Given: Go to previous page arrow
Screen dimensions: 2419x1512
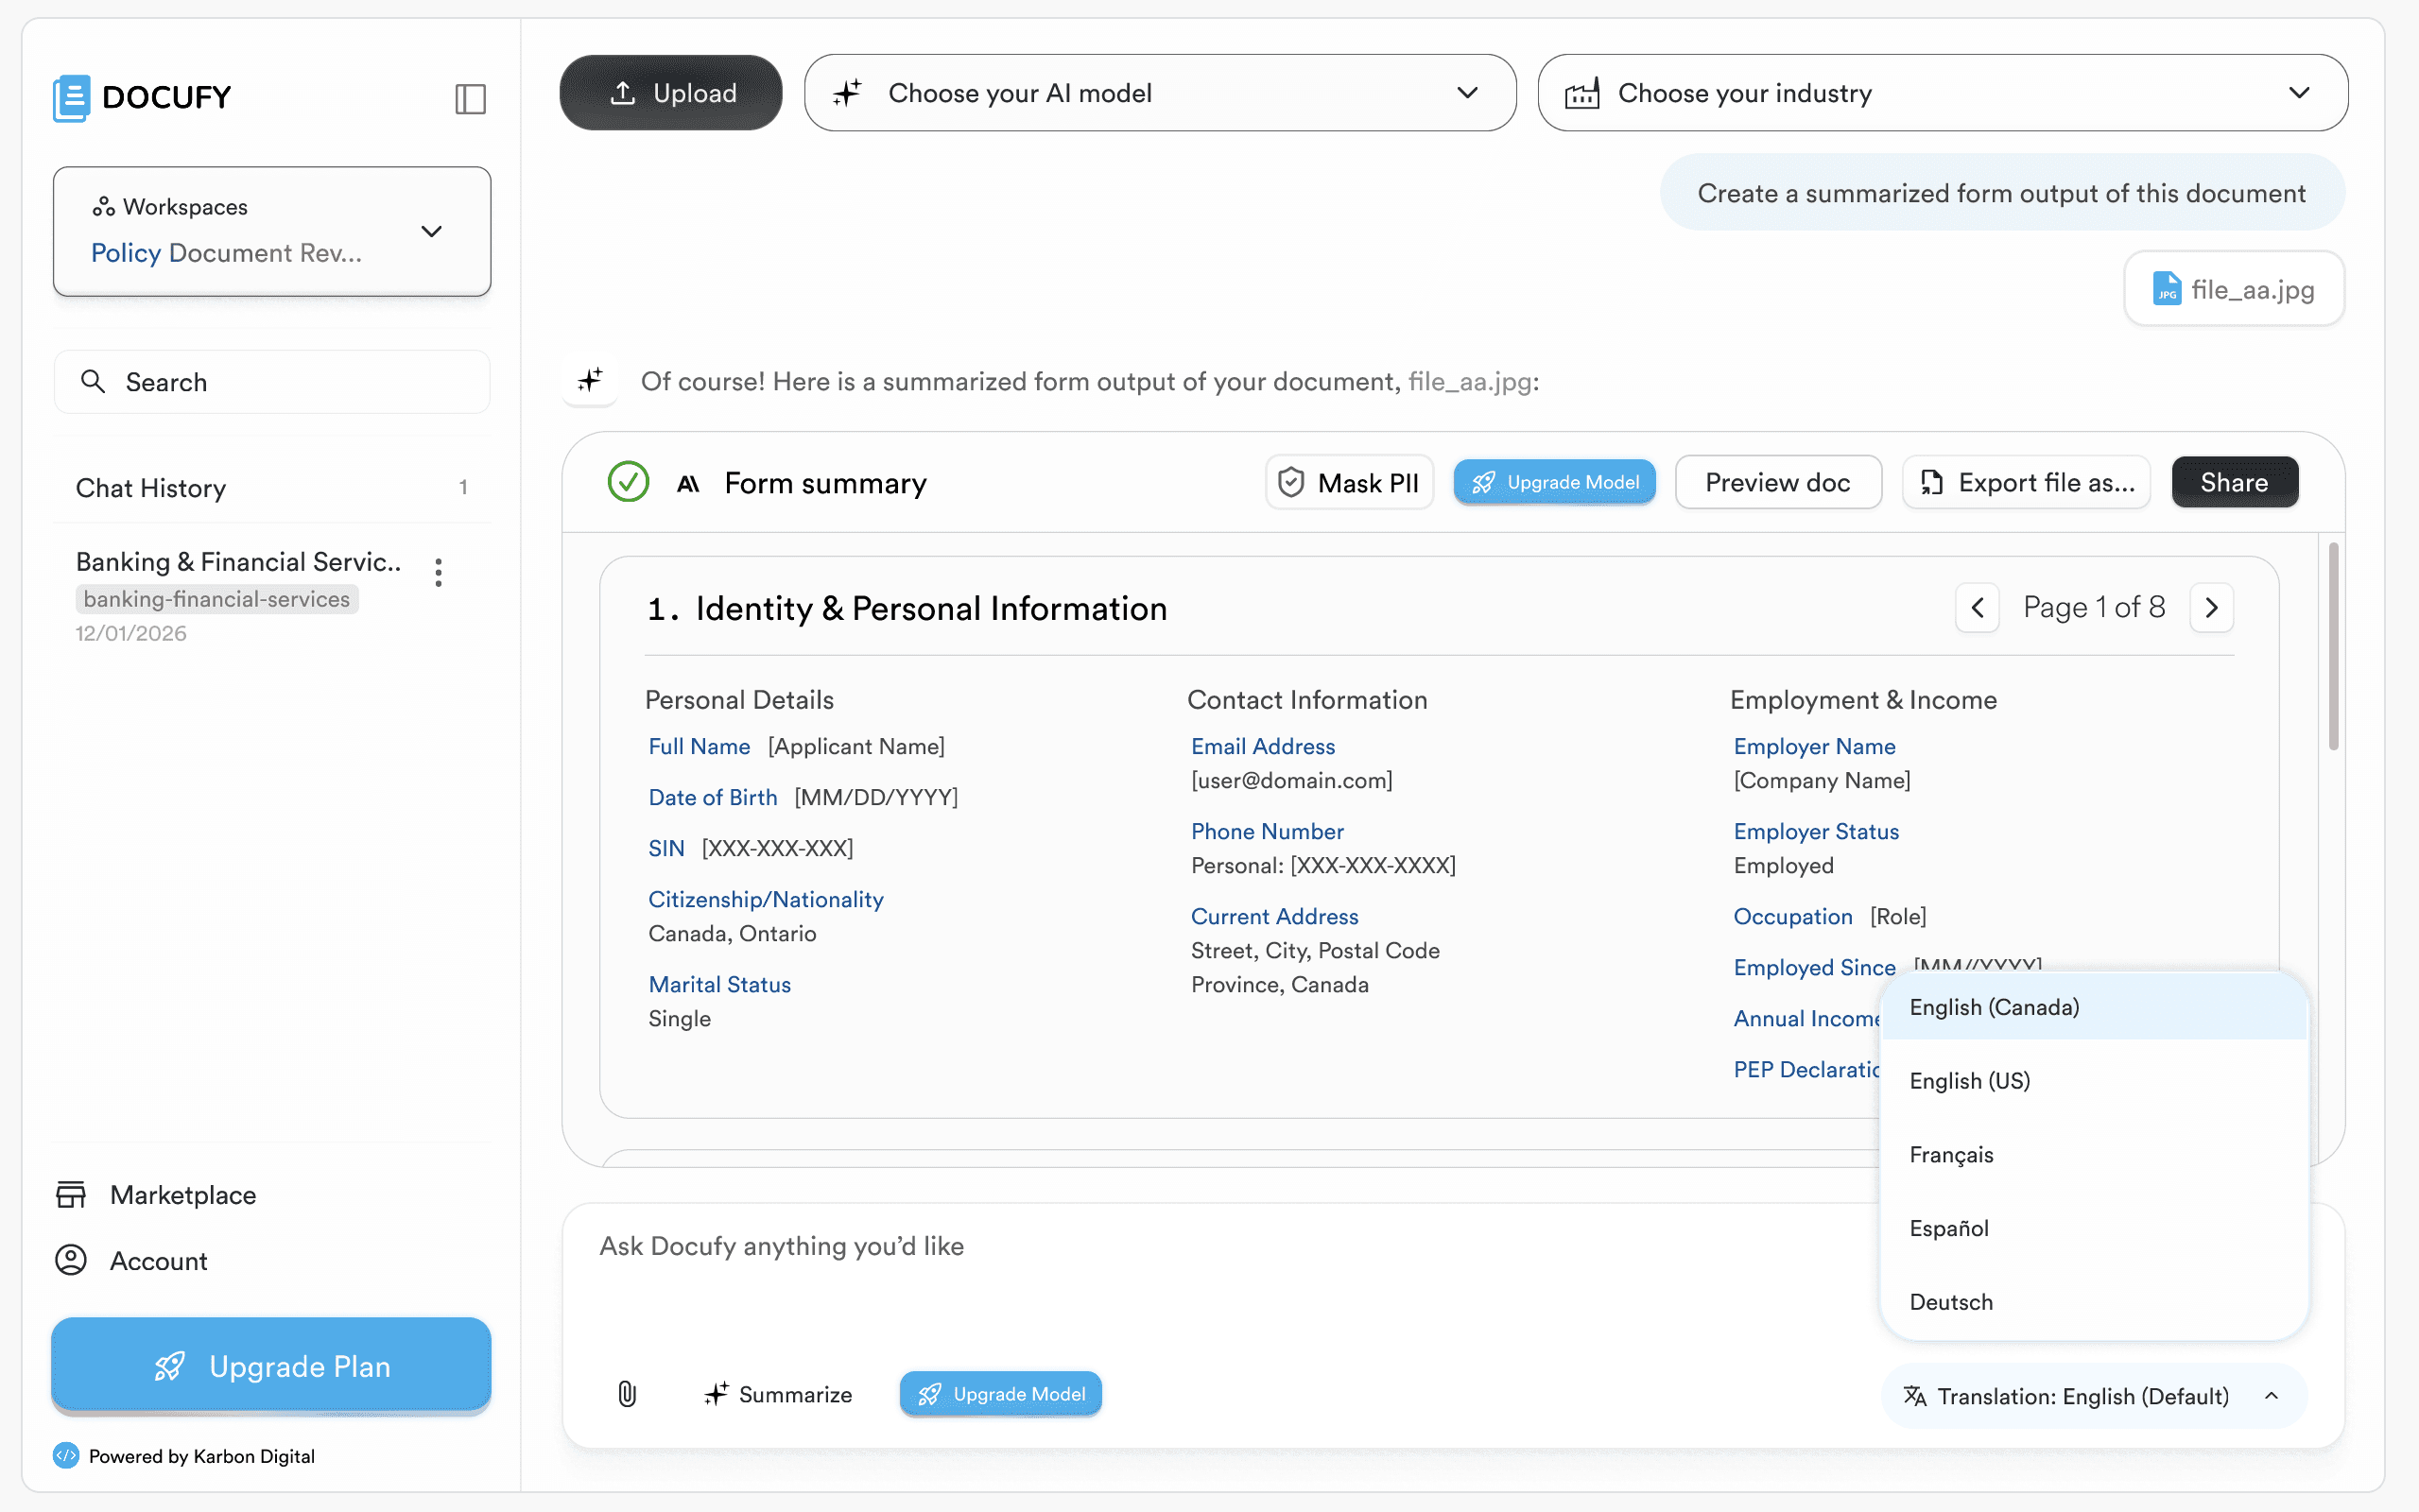Looking at the screenshot, I should [1977, 607].
